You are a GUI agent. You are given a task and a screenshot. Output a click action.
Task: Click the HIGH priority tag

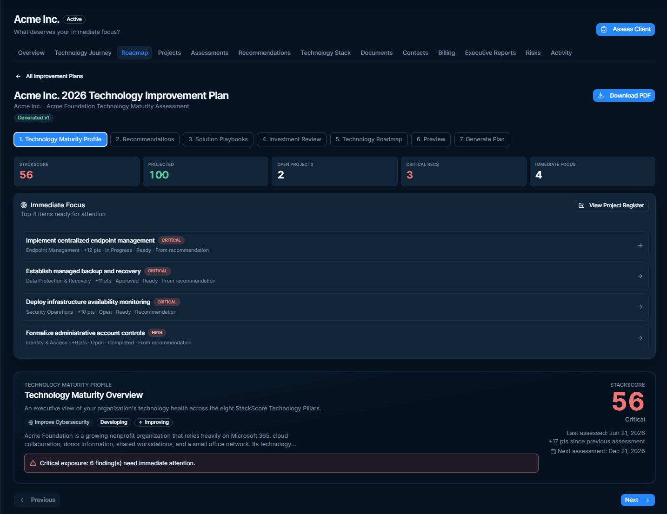pos(157,333)
